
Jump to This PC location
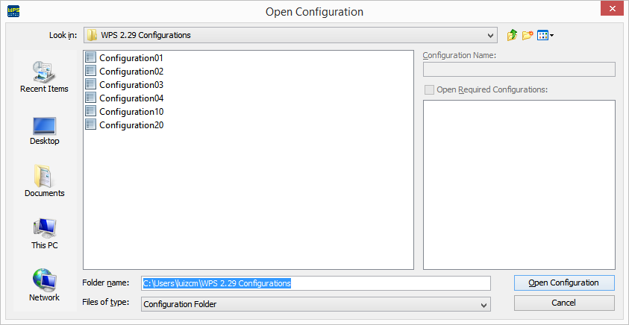(x=44, y=233)
